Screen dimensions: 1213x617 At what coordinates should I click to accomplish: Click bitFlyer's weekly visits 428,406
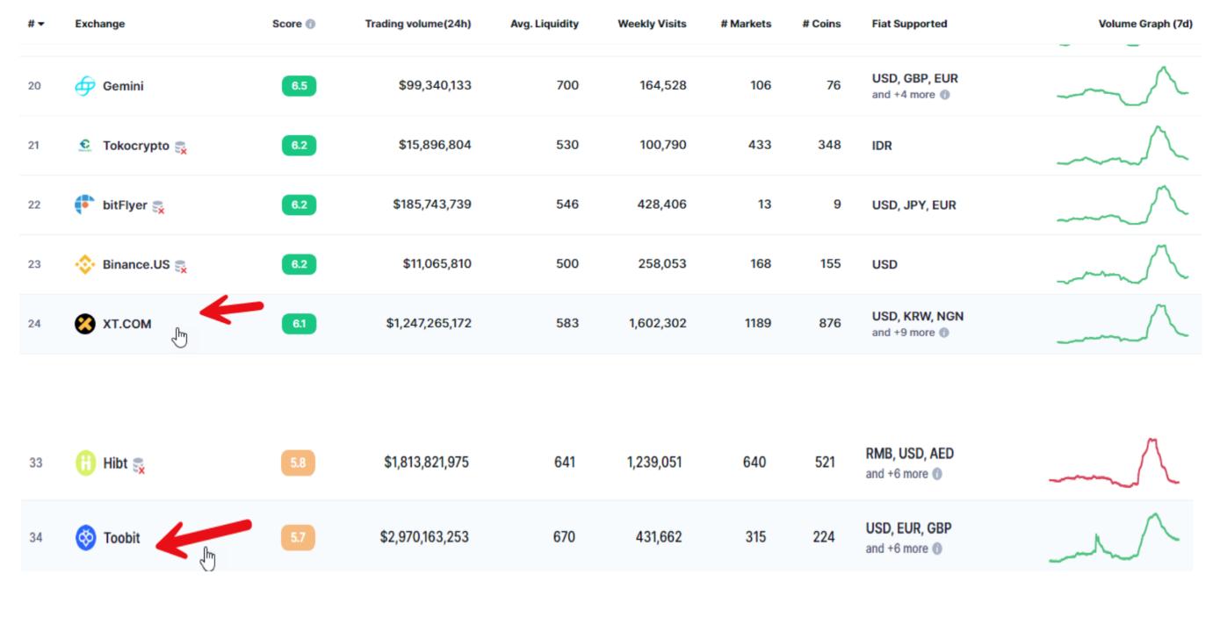pyautogui.click(x=662, y=204)
